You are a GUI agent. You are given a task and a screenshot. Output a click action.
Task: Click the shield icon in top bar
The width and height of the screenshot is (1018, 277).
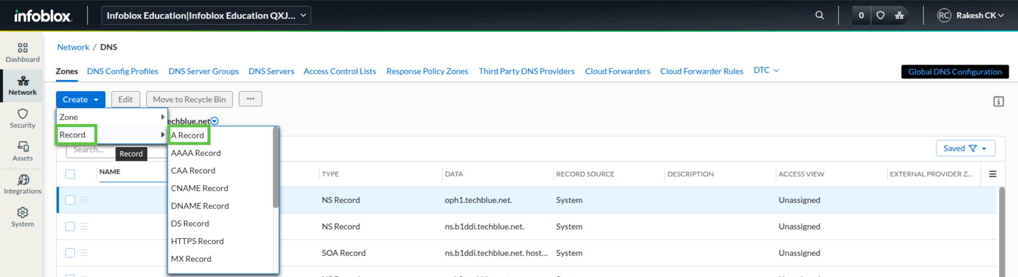pos(880,15)
